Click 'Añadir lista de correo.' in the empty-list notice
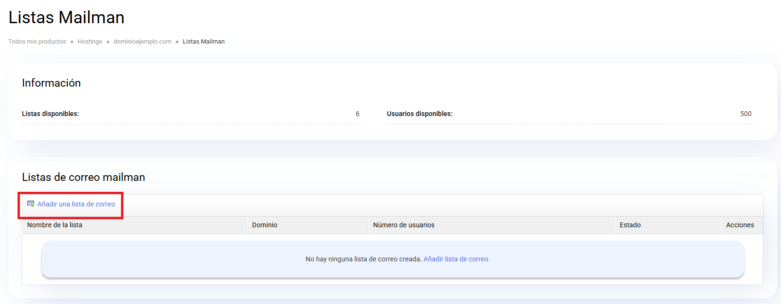Image resolution: width=781 pixels, height=304 pixels. pos(456,259)
